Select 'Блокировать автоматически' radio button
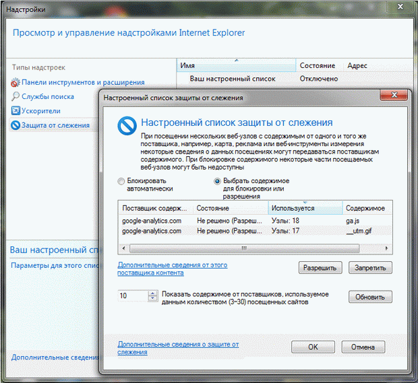The width and height of the screenshot is (418, 383). tap(121, 182)
